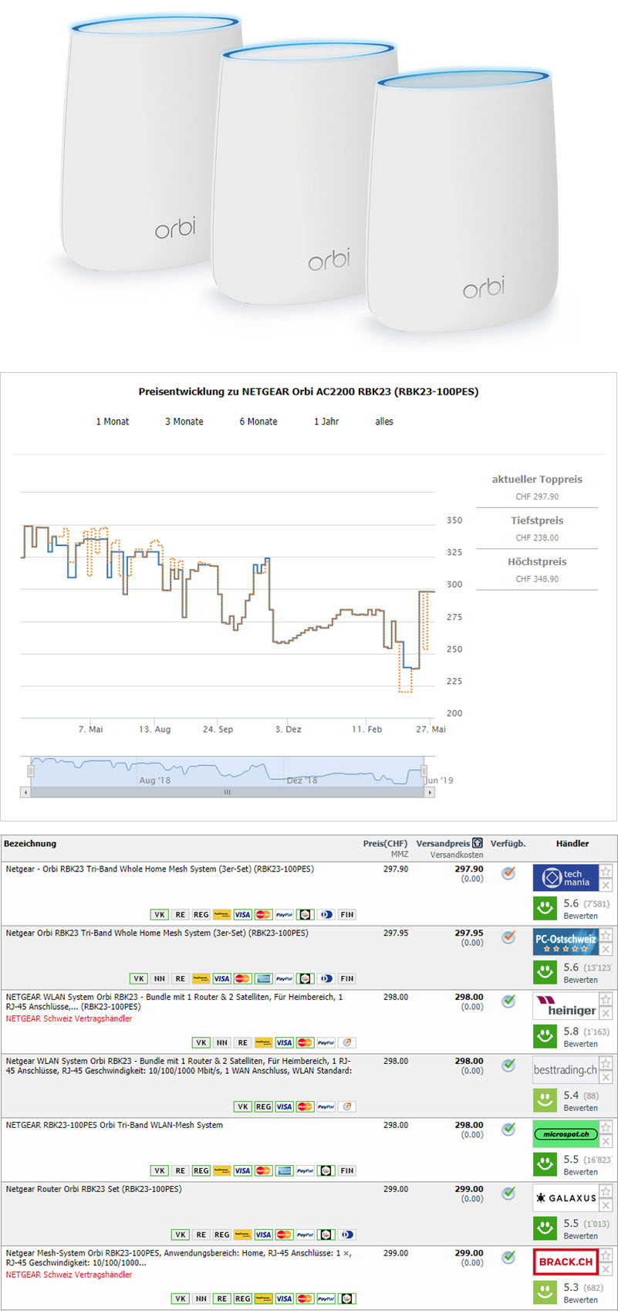Image resolution: width=618 pixels, height=1311 pixels.
Task: Hide the PC-Ostschweiz dealer using X box
Action: (606, 949)
